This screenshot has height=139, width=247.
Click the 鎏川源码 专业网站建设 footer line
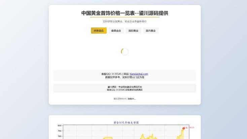click(x=125, y=87)
